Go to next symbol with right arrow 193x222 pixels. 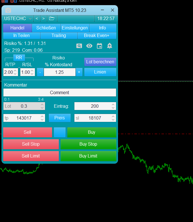[x=43, y=19]
